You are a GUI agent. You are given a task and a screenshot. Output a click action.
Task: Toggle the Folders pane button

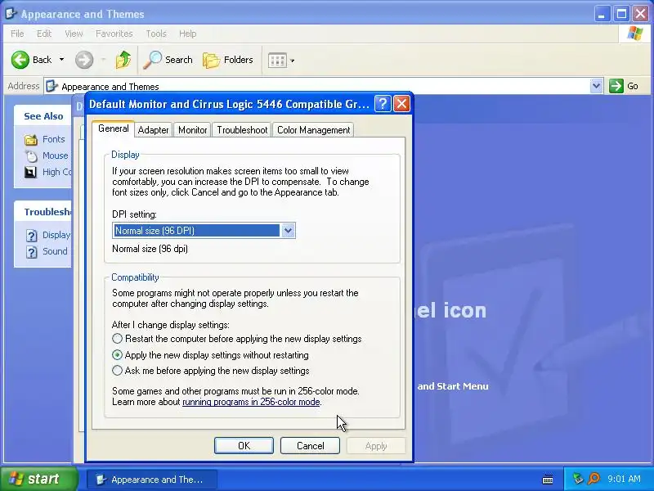(228, 60)
